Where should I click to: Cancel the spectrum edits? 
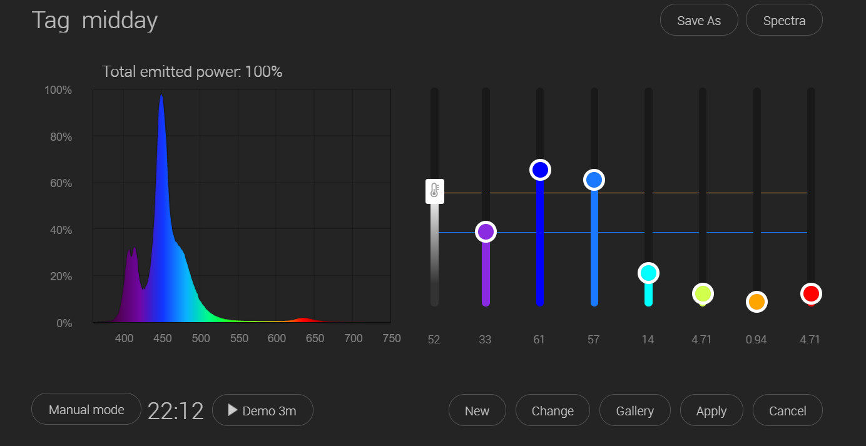coord(787,410)
